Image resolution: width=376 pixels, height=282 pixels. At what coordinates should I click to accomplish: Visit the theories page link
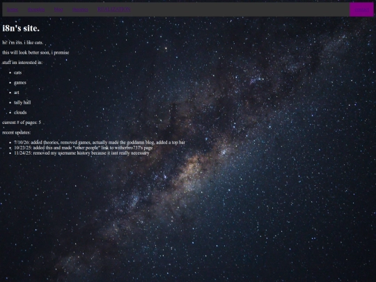(80, 10)
